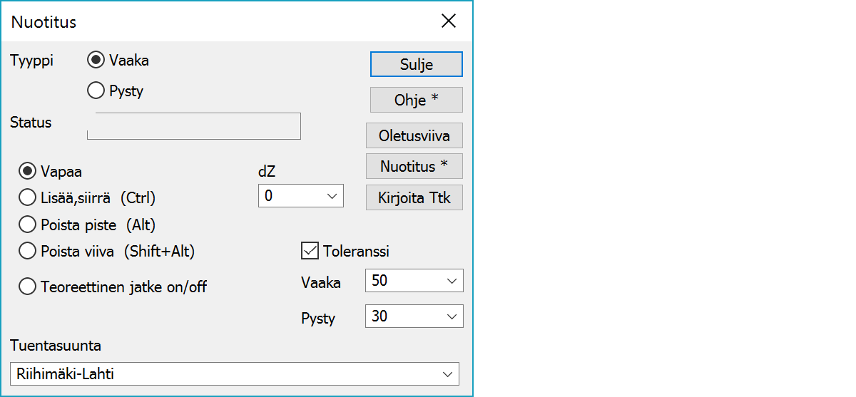Click the Nuotitus window title bar
This screenshot has width=856, height=397.
click(x=214, y=21)
